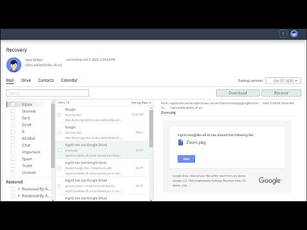This screenshot has width=307, height=230.
Task: Open the second Restored By A... folder
Action: tap(36, 196)
